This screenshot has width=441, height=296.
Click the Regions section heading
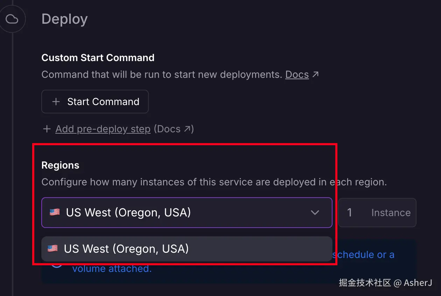tap(60, 165)
